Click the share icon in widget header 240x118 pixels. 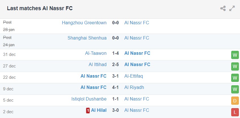(223, 8)
